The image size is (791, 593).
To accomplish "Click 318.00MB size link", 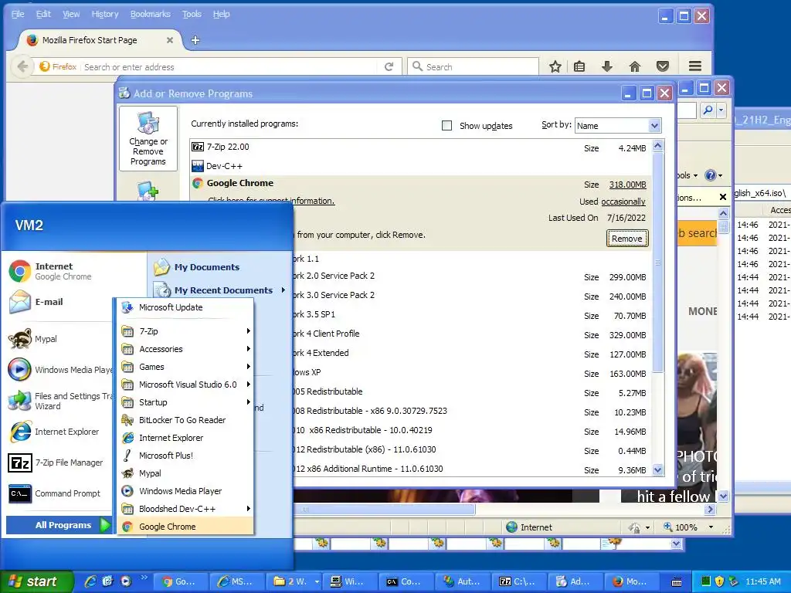I will coord(627,185).
